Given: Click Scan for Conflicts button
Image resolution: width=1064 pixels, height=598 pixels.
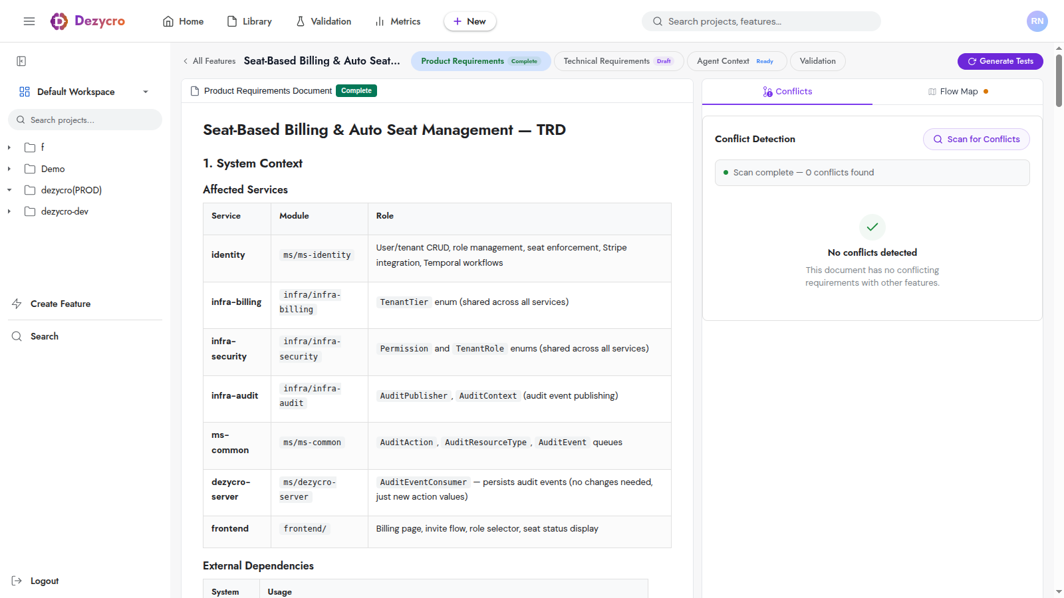Looking at the screenshot, I should (976, 139).
